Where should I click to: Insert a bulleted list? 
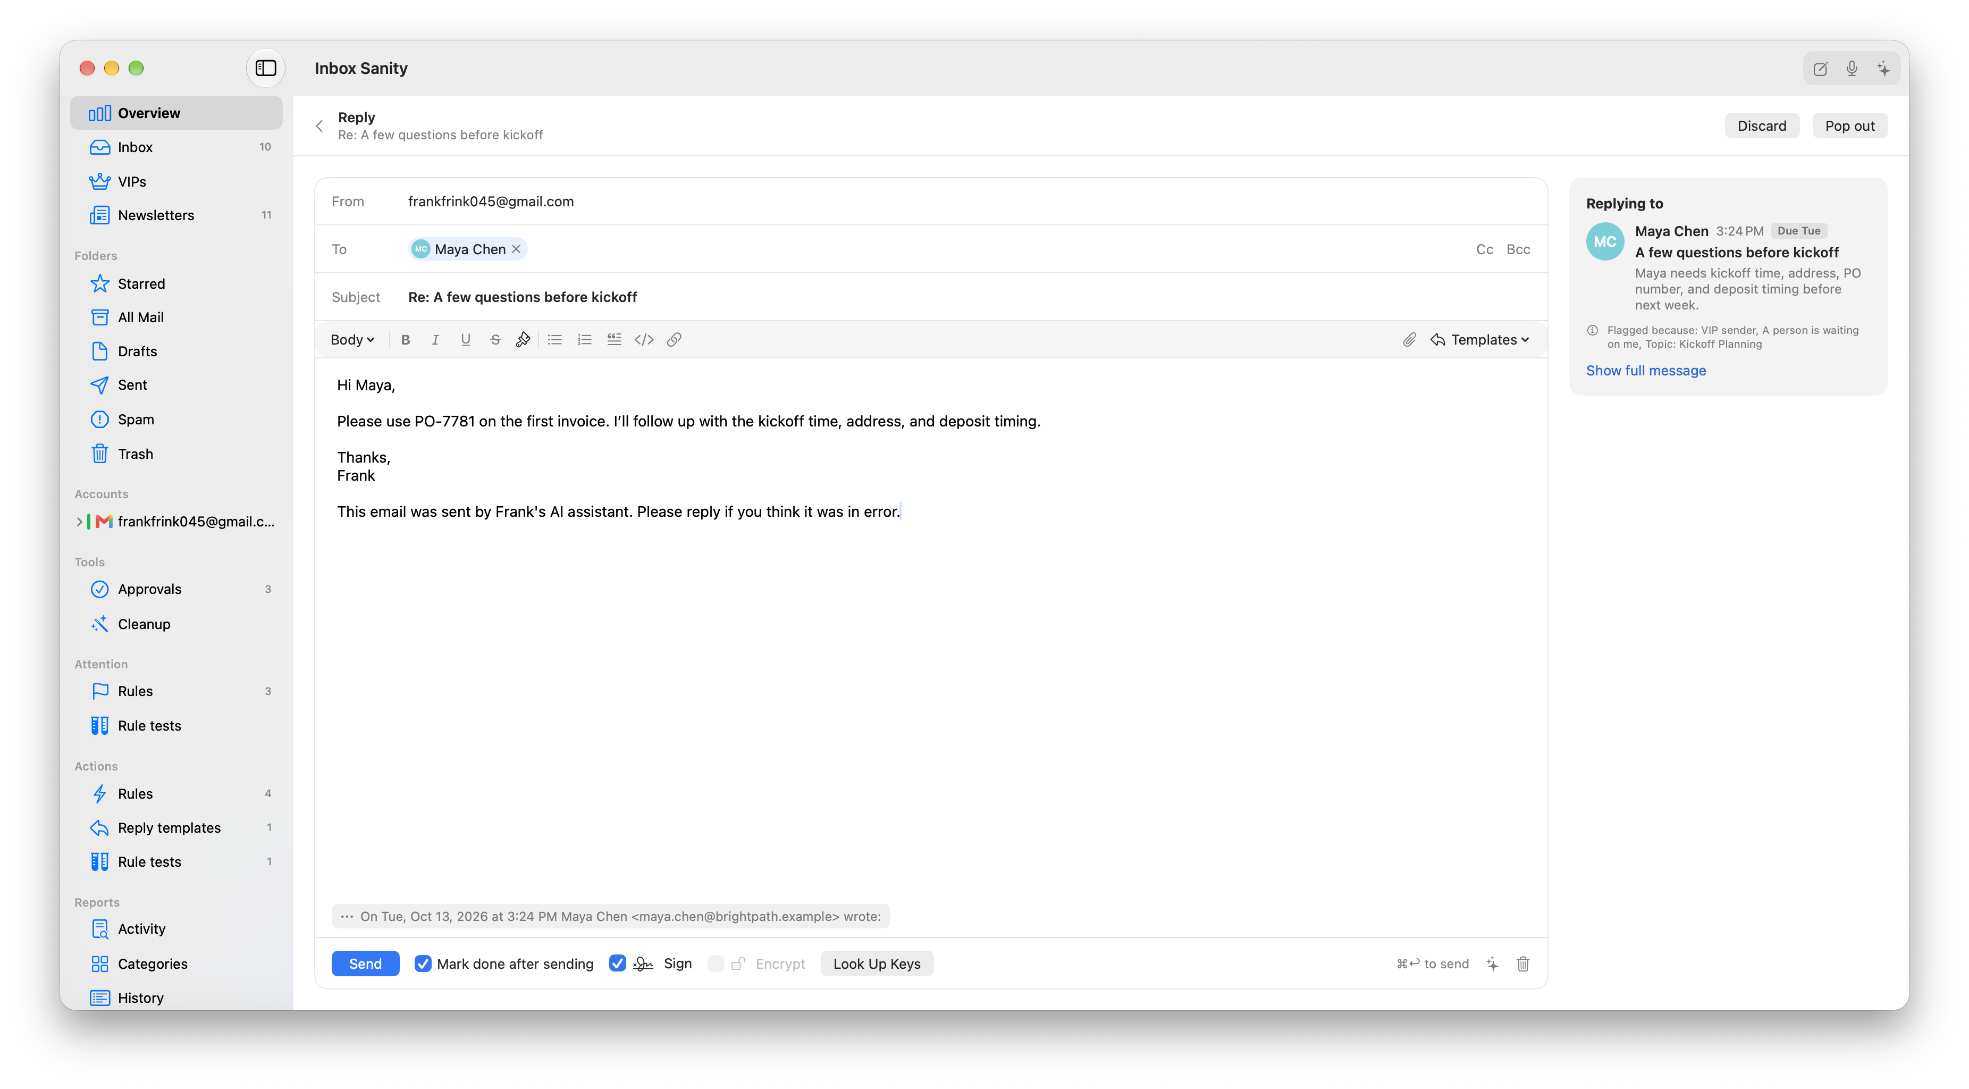[x=555, y=340]
